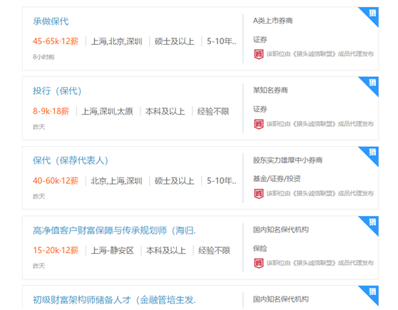Click the 北京,上海,深圳 location text
Image resolution: width=398 pixels, height=310 pixels.
pos(116,181)
